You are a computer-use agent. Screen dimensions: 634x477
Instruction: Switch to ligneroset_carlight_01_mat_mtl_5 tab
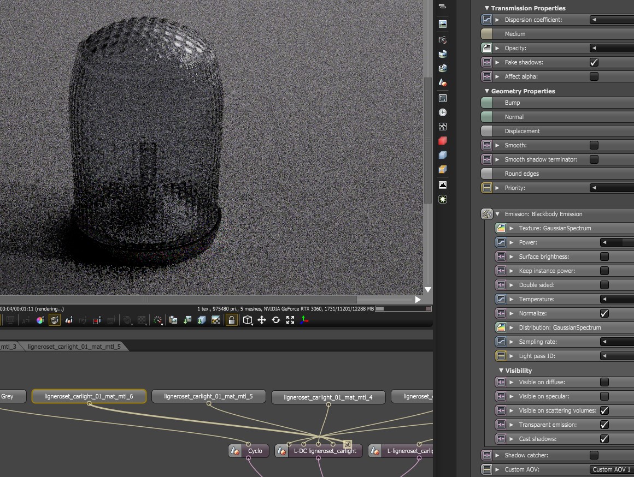coord(74,346)
